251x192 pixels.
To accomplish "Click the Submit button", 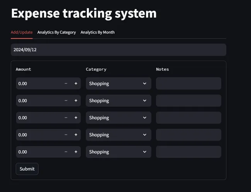I will coord(27,169).
